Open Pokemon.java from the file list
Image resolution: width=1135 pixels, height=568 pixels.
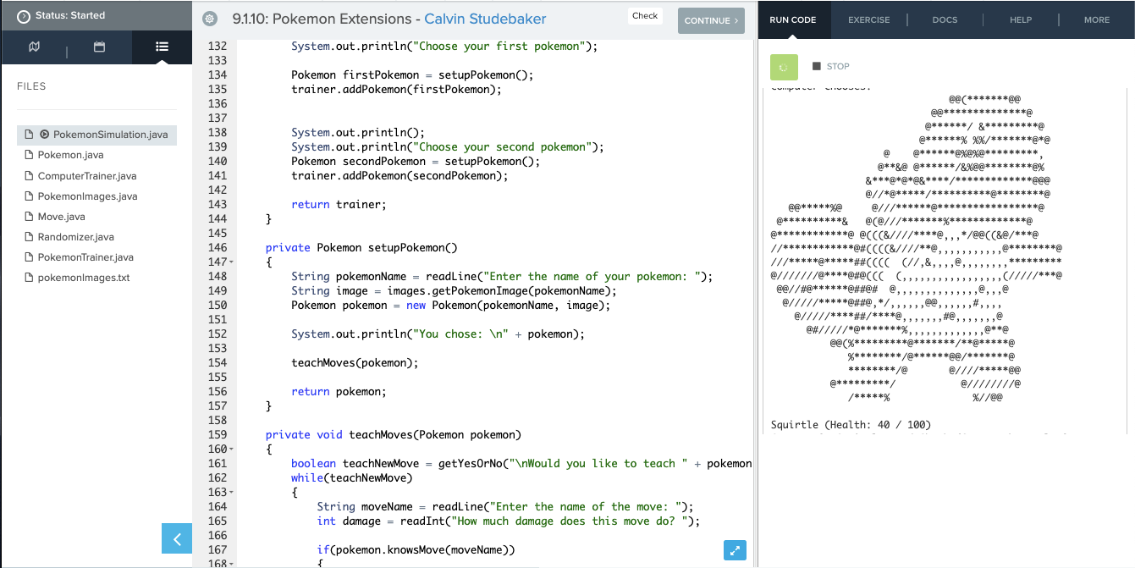coord(71,155)
